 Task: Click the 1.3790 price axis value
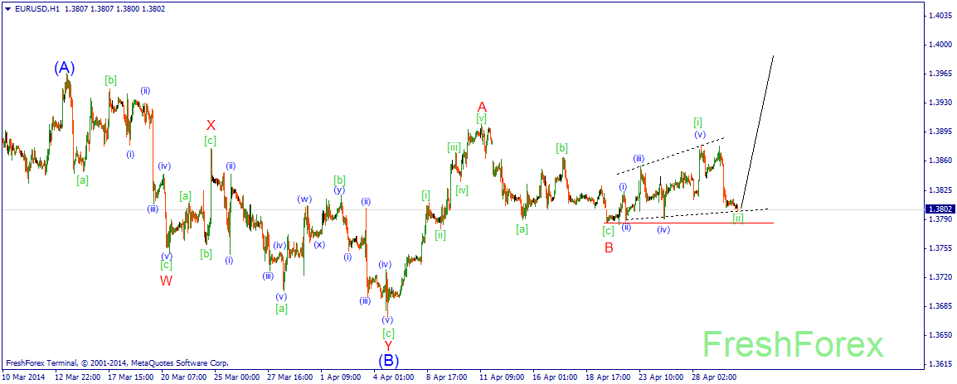pyautogui.click(x=939, y=218)
